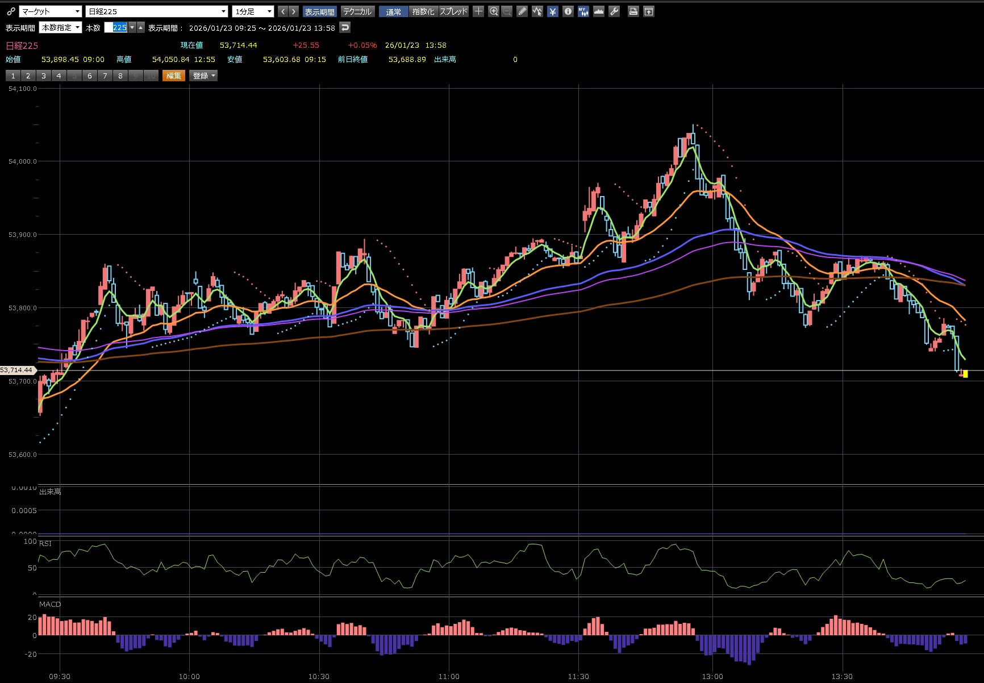Select preset tab number 3
This screenshot has height=683, width=984.
point(44,76)
